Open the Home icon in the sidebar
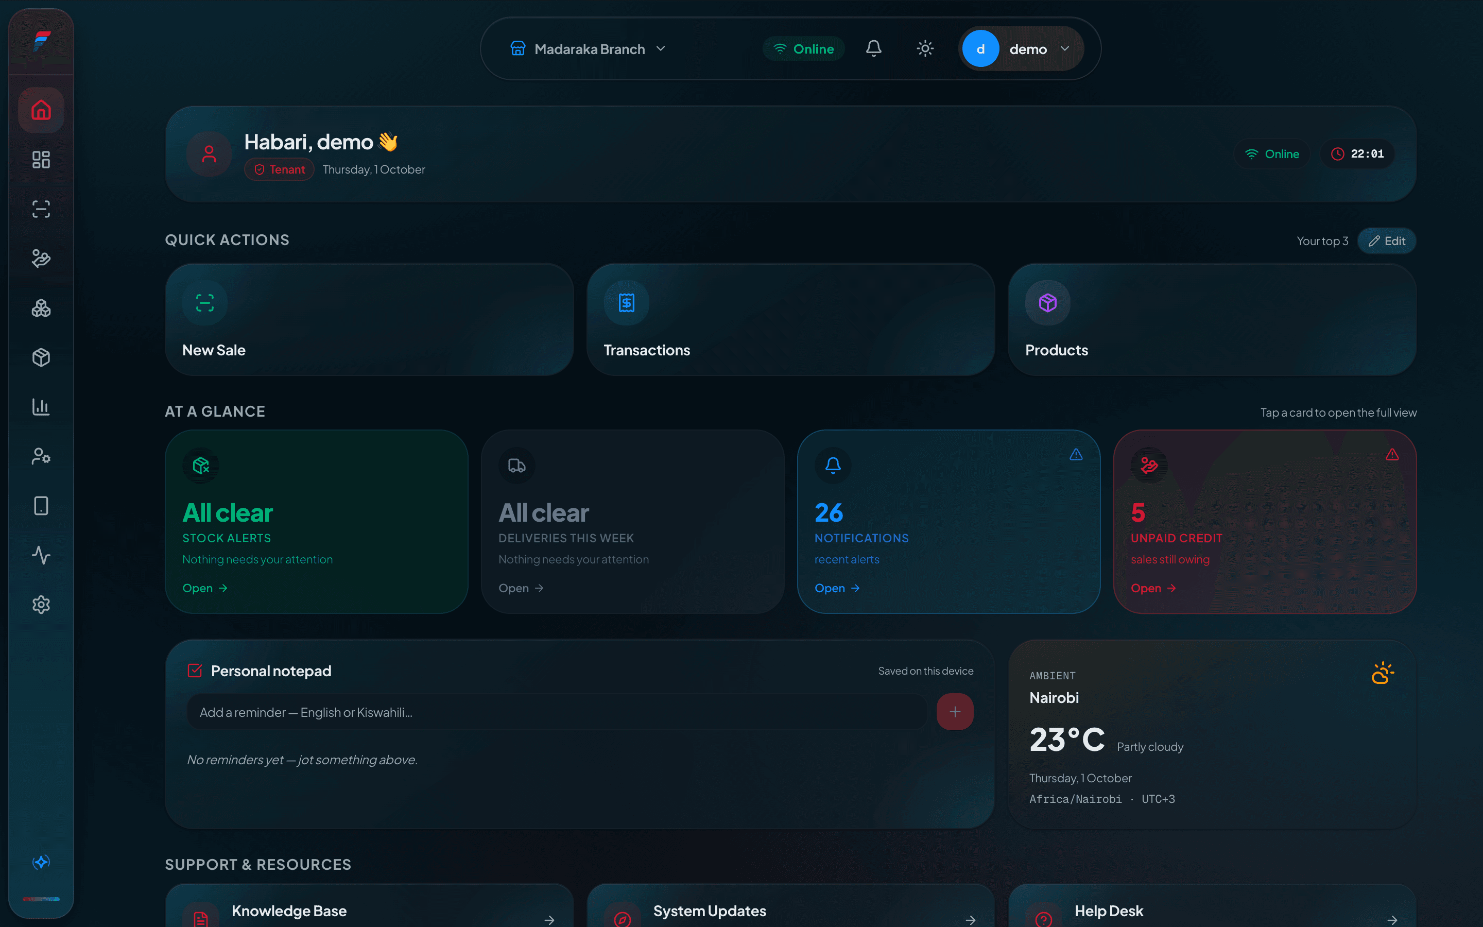The width and height of the screenshot is (1483, 927). tap(41, 110)
